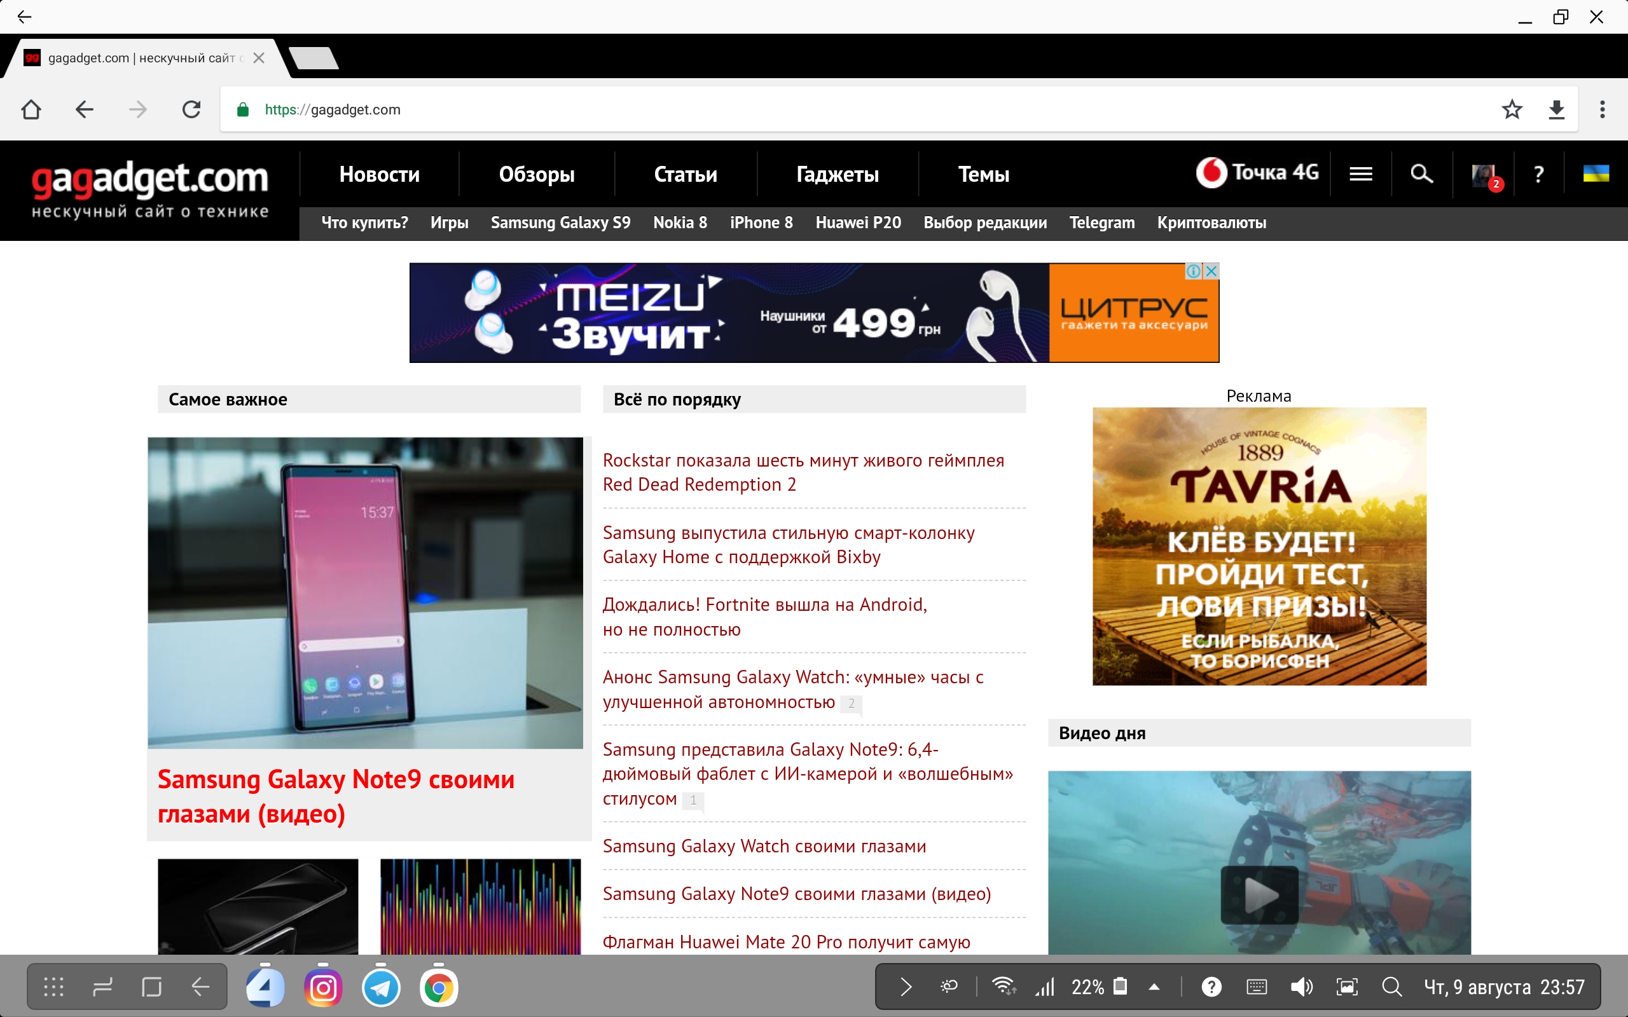Open the Статьи section
The width and height of the screenshot is (1628, 1017).
pyautogui.click(x=686, y=174)
